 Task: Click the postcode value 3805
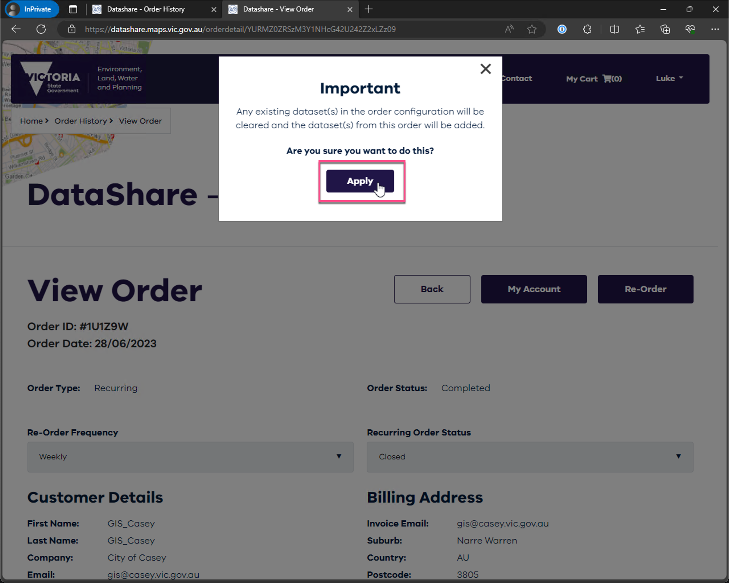pyautogui.click(x=468, y=575)
